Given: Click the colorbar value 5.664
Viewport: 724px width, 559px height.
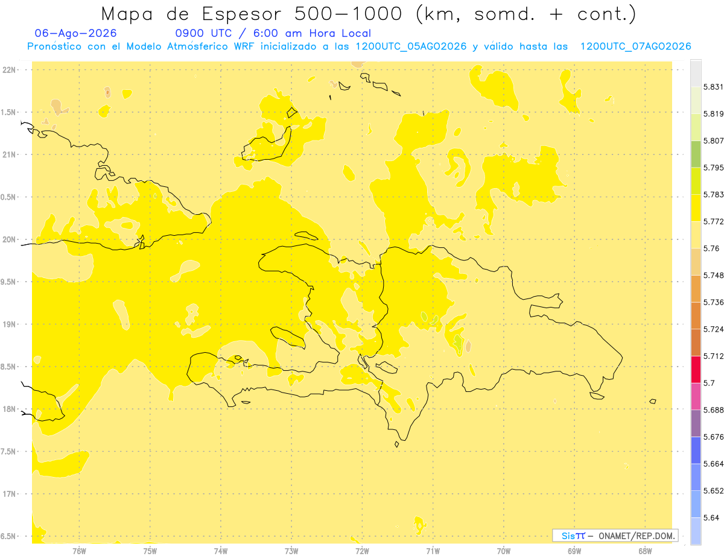Looking at the screenshot, I should pyautogui.click(x=714, y=464).
